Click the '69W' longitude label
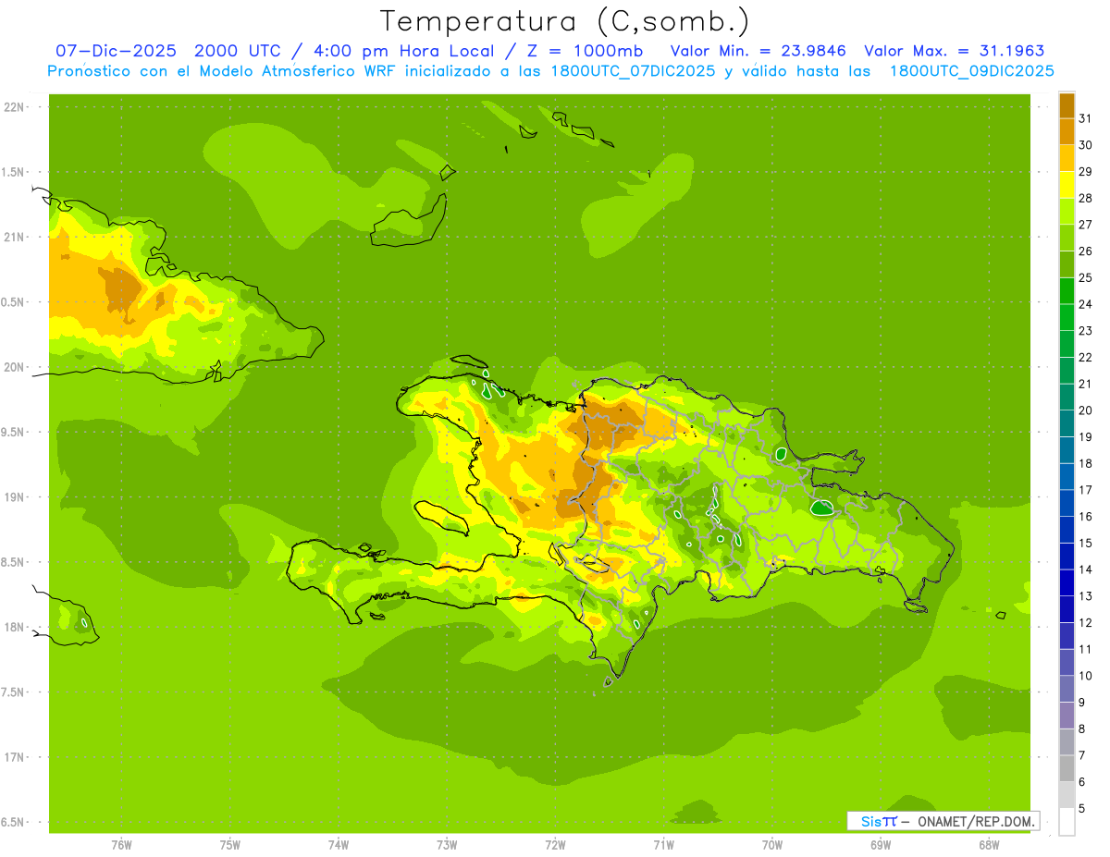 coord(880,844)
